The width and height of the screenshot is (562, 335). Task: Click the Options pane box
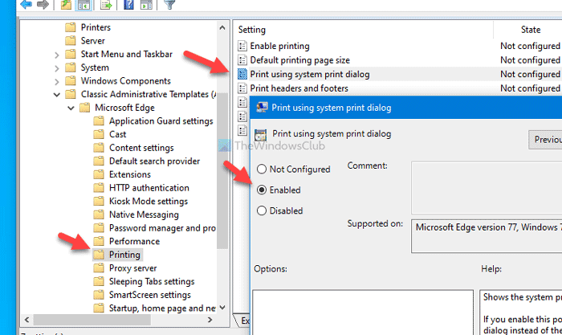click(x=363, y=313)
